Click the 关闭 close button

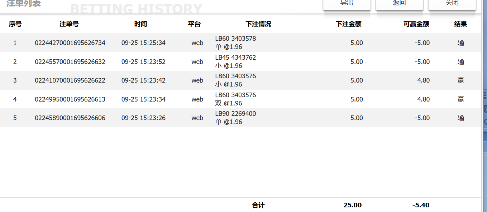click(x=452, y=4)
